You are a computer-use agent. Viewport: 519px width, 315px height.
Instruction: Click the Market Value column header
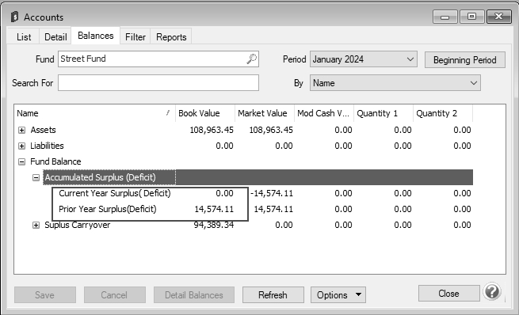(x=265, y=113)
